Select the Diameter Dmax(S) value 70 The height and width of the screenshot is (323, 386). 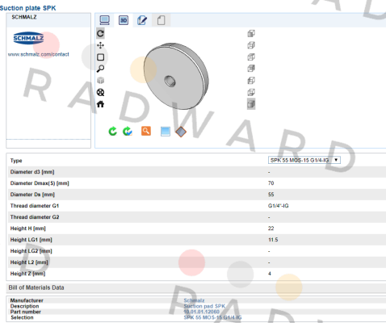click(x=271, y=183)
